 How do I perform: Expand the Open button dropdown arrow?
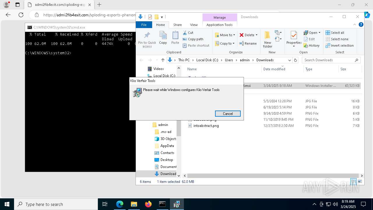(319, 33)
